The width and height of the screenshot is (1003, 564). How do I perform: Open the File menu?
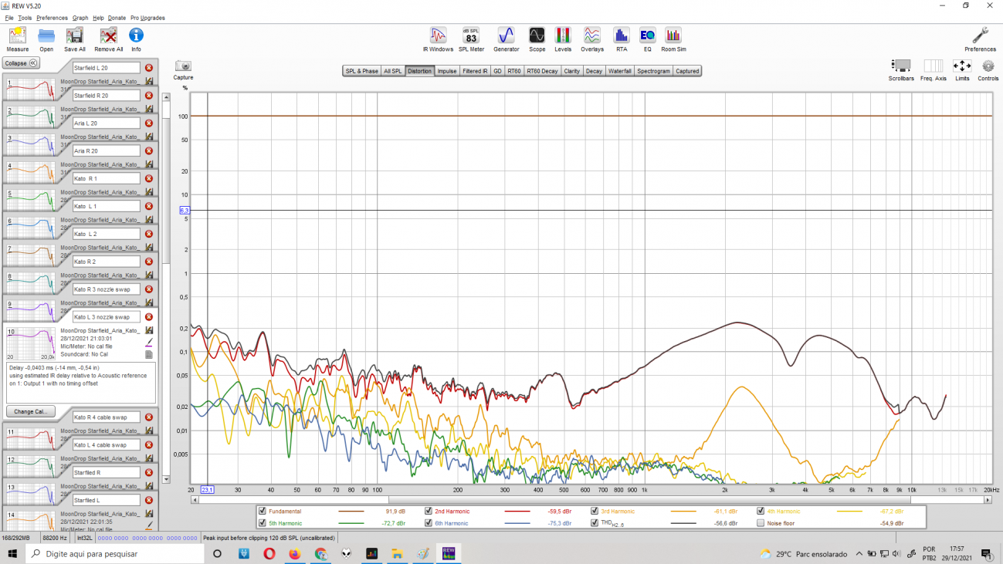[9, 18]
